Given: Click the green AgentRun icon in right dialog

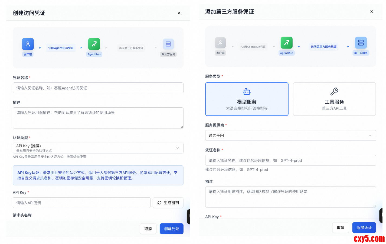Looking at the screenshot, I should click(x=286, y=43).
